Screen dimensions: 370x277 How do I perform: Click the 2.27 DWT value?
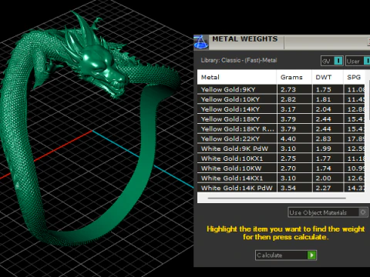[x=323, y=188]
